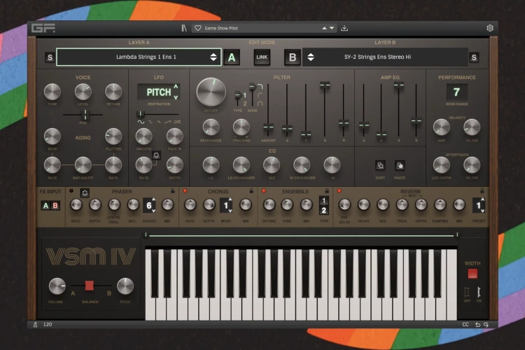Change the Reverb preset number
Screen dimensions: 525x350
point(479,205)
